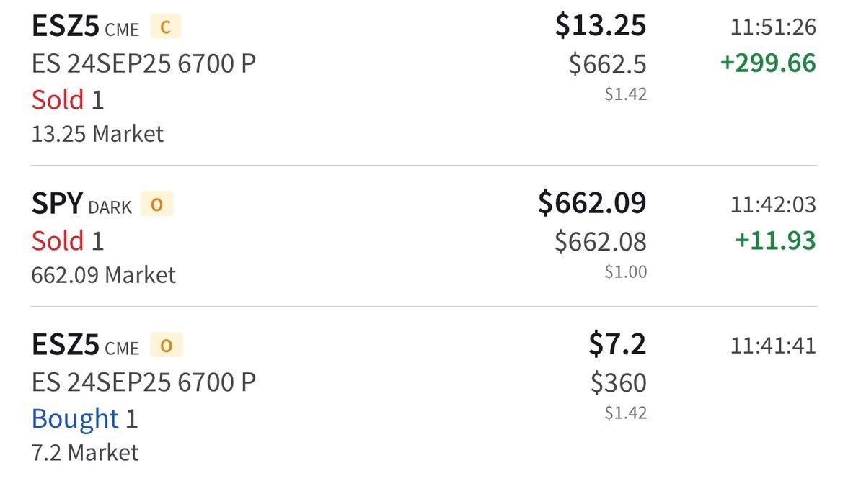This screenshot has width=848, height=481.
Task: Click the 13.25 Market order description
Action: pyautogui.click(x=97, y=134)
